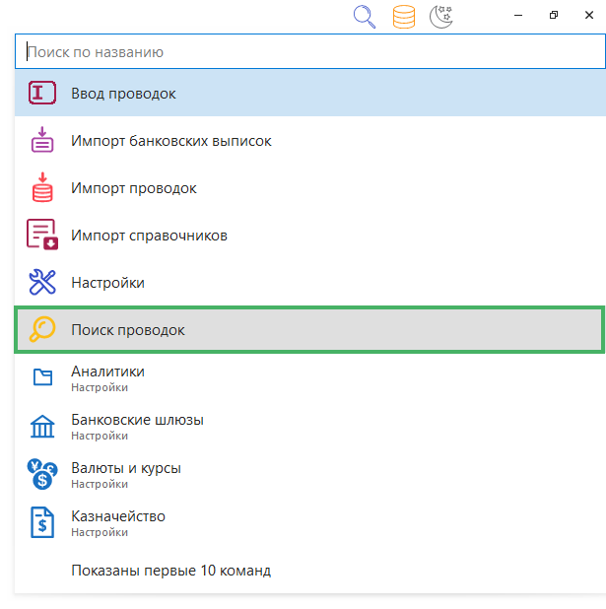The height and width of the screenshot is (609, 606).
Task: Open 'Банковские шлюзы' bank building icon
Action: tap(42, 426)
